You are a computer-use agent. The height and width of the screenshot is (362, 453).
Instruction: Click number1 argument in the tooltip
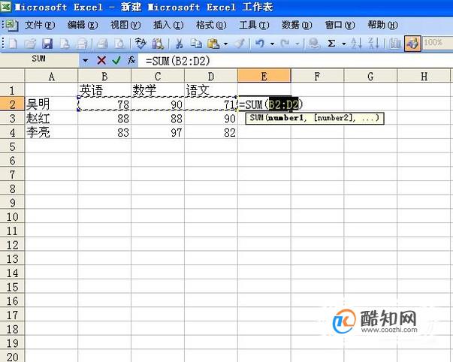pos(285,118)
